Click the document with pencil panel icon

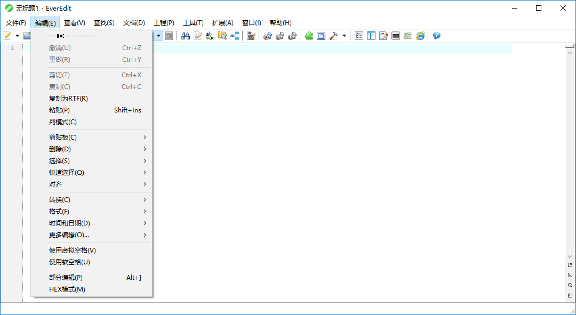coord(383,36)
